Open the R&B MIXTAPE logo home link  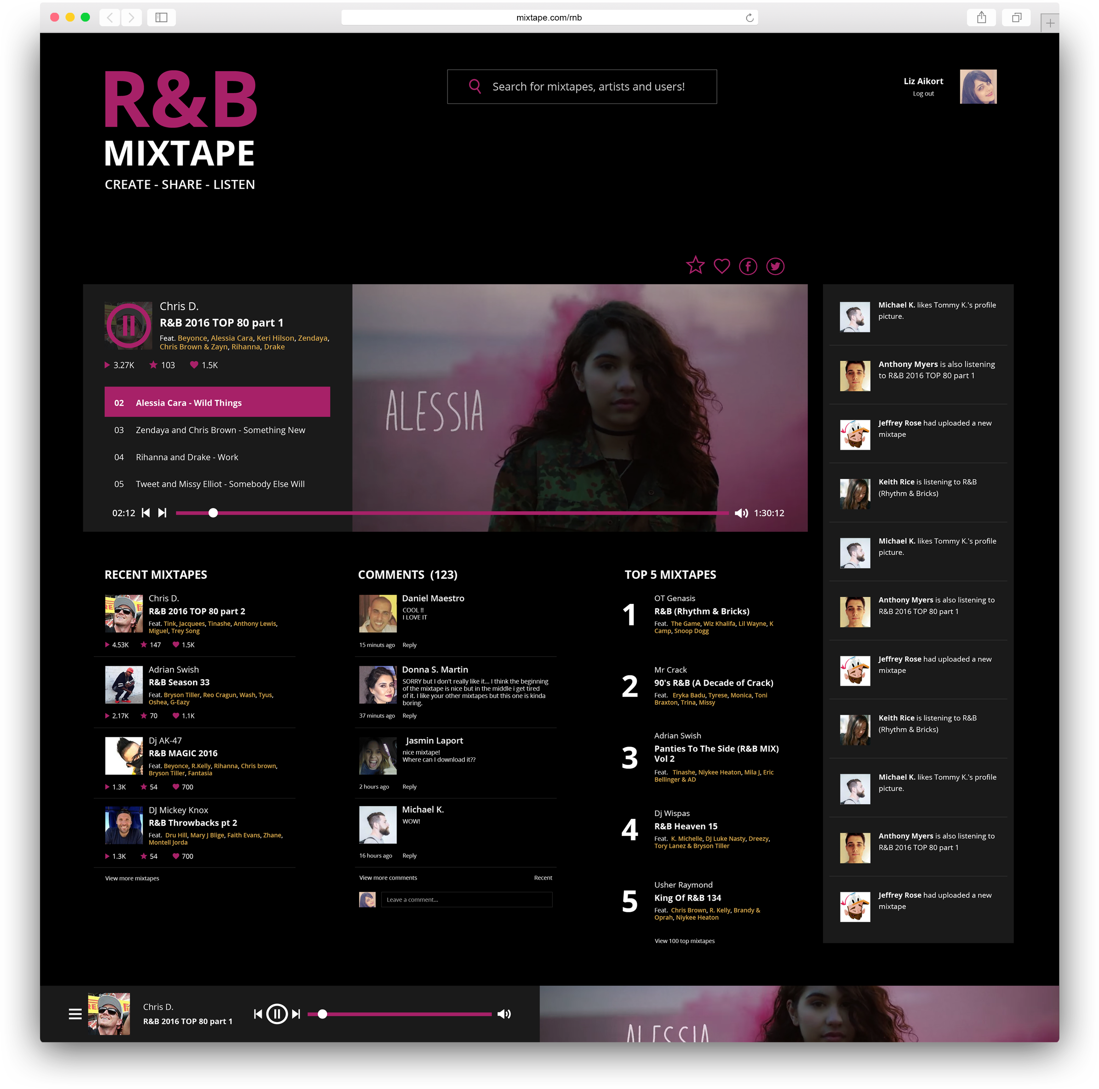tap(180, 130)
